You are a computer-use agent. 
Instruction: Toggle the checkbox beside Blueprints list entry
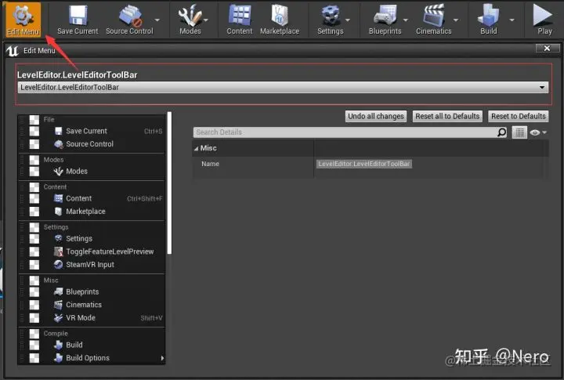point(34,291)
